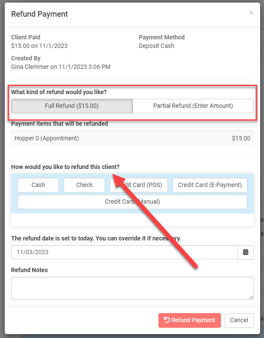Focus the Refund Notes text area
This screenshot has height=338, width=264.
[x=132, y=288]
